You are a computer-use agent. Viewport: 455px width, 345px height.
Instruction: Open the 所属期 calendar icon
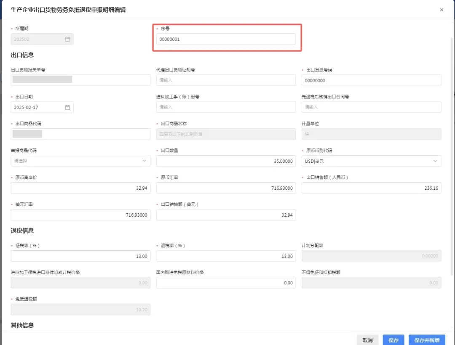67,39
